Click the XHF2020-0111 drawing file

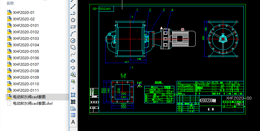coord(26,90)
